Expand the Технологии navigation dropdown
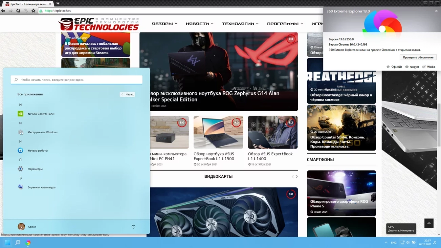 point(240,24)
